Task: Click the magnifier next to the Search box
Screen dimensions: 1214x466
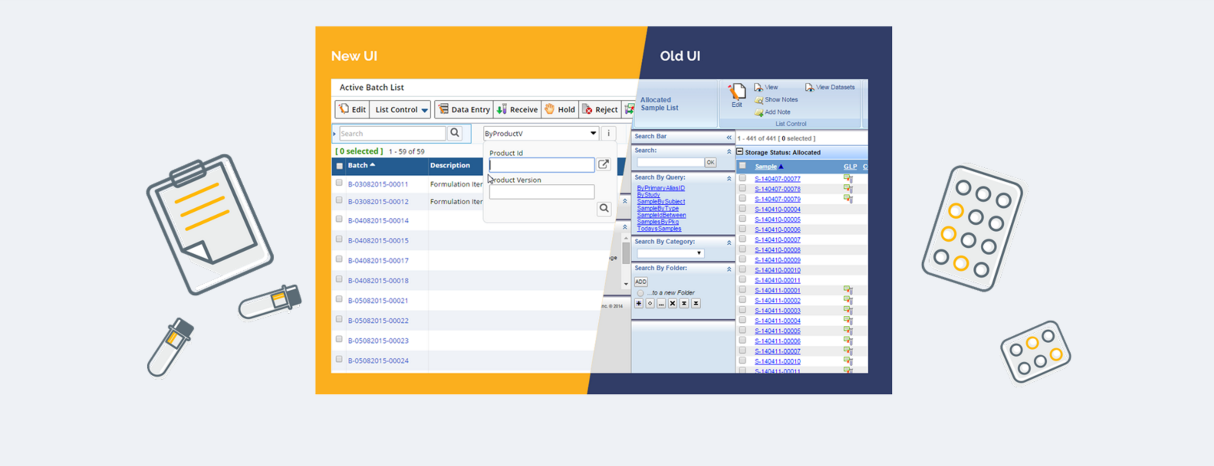Action: tap(454, 133)
